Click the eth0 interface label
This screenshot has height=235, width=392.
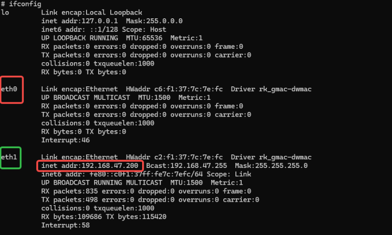(9, 89)
